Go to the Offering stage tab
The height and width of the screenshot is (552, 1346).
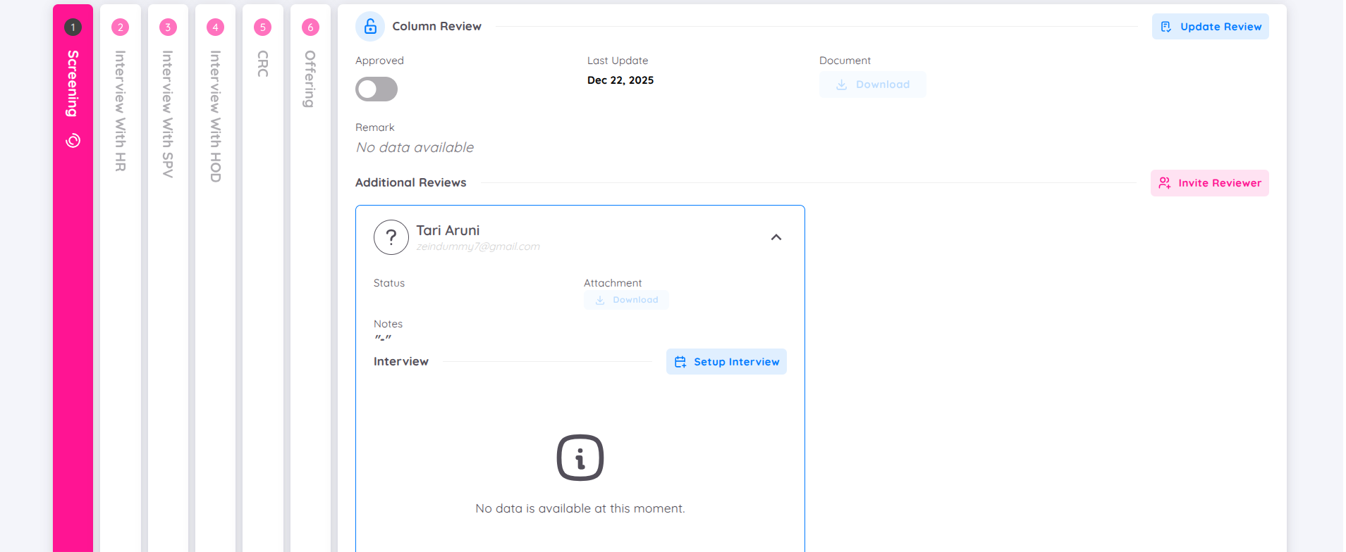tap(310, 79)
